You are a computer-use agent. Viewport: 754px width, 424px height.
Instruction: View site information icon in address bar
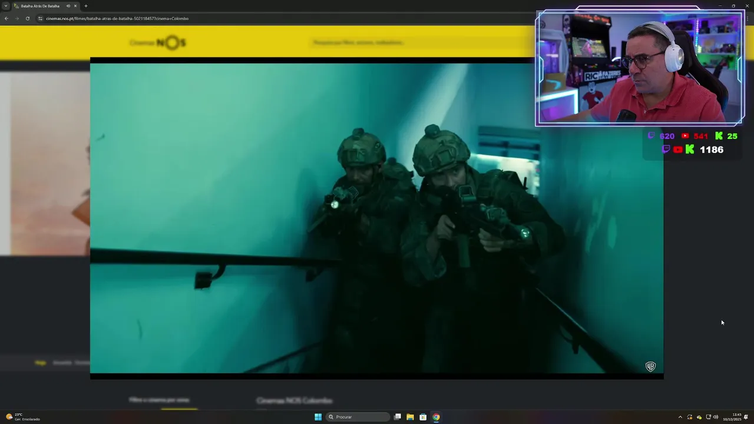40,18
